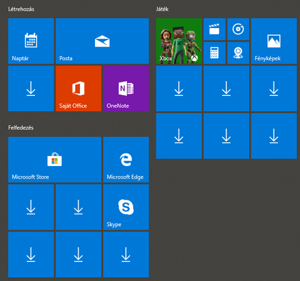
Task: Open the Groove Music disc tile
Action: pyautogui.click(x=238, y=29)
